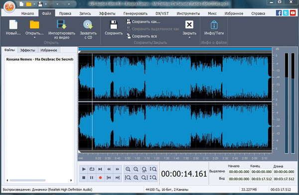Expand the dropdown arrow under Открыть
Image resolution: width=299 pixels, height=195 pixels.
pos(35,37)
